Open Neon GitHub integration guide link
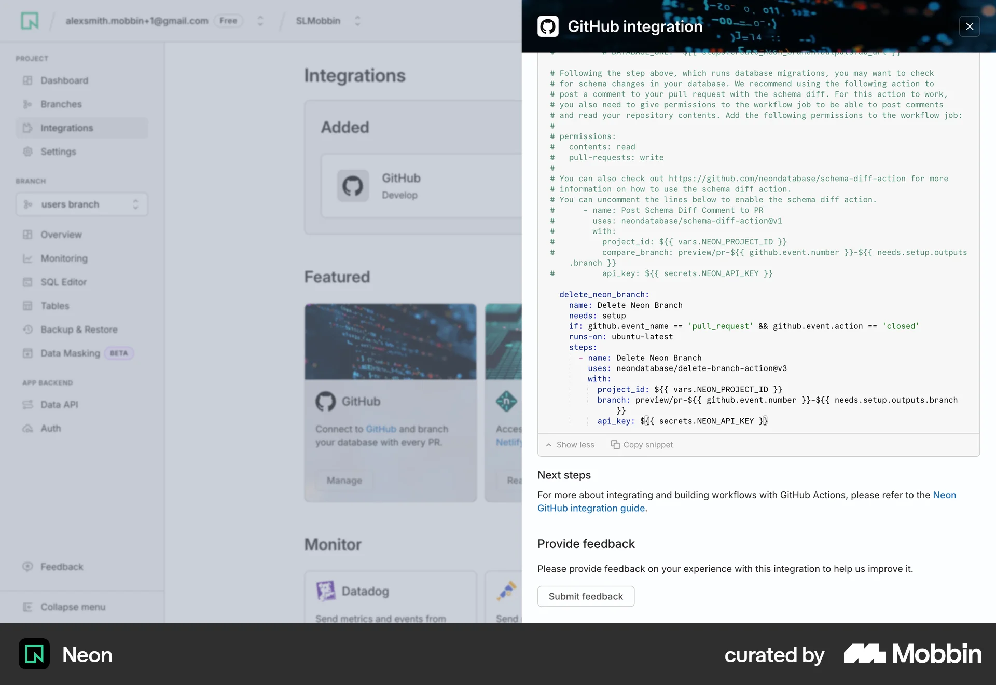The image size is (996, 685). click(591, 508)
